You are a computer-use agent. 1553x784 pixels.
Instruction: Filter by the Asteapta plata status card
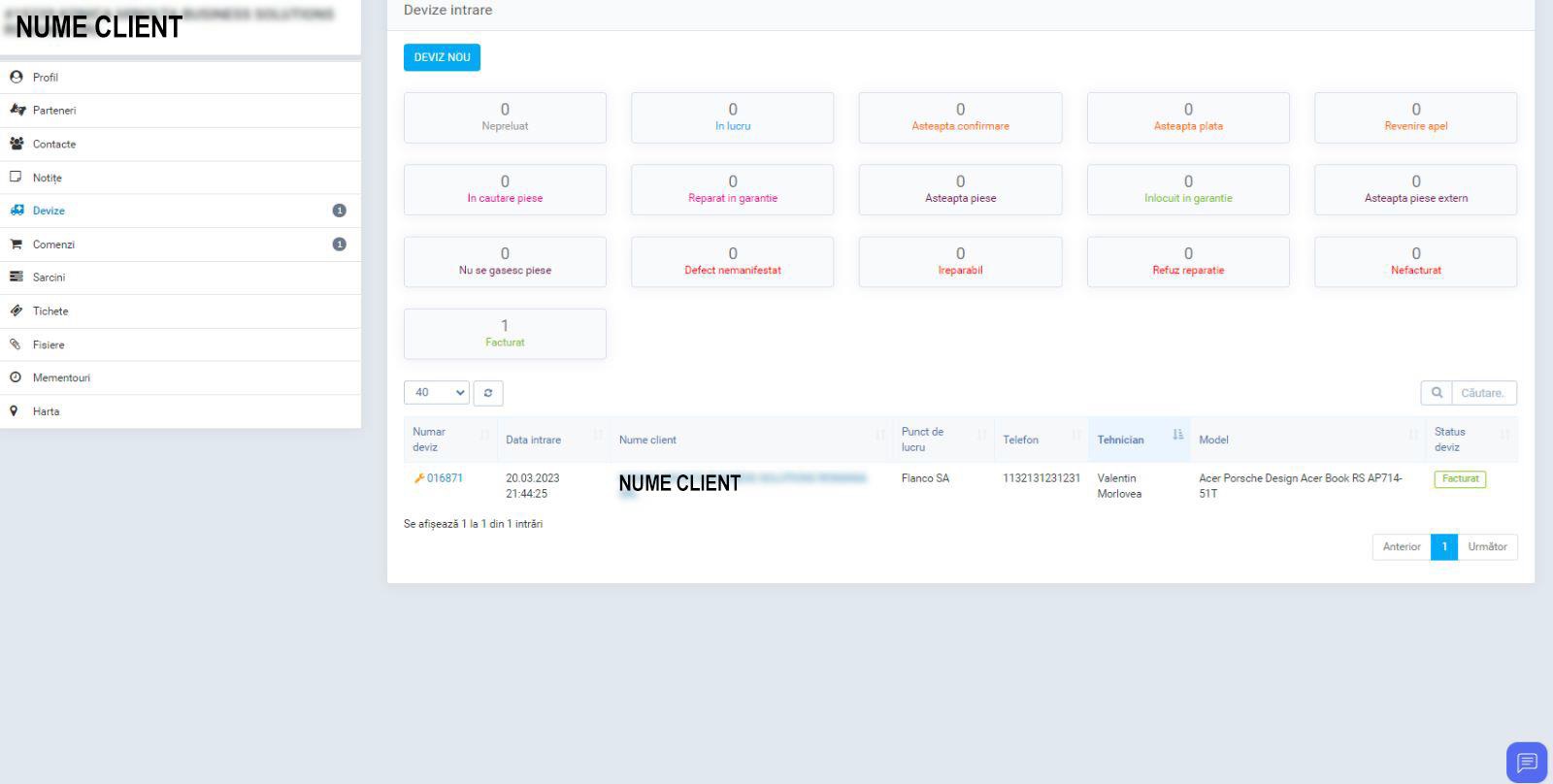coord(1187,117)
